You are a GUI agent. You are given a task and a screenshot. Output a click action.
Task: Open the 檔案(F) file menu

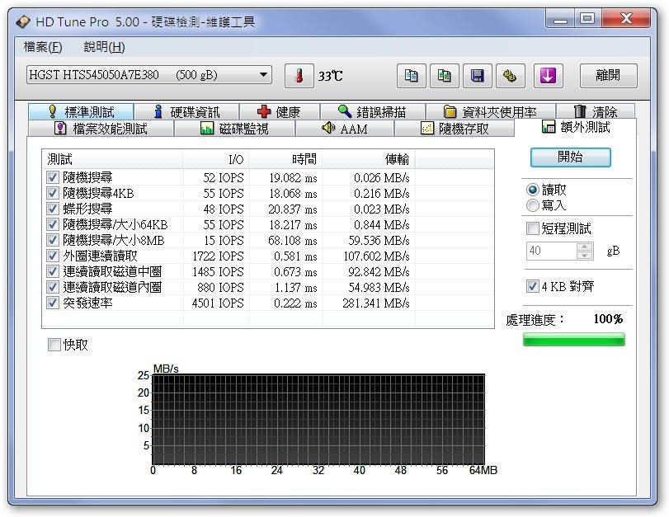coord(43,47)
